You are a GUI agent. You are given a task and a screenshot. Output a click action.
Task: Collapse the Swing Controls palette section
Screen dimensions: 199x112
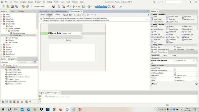[x=151, y=24]
